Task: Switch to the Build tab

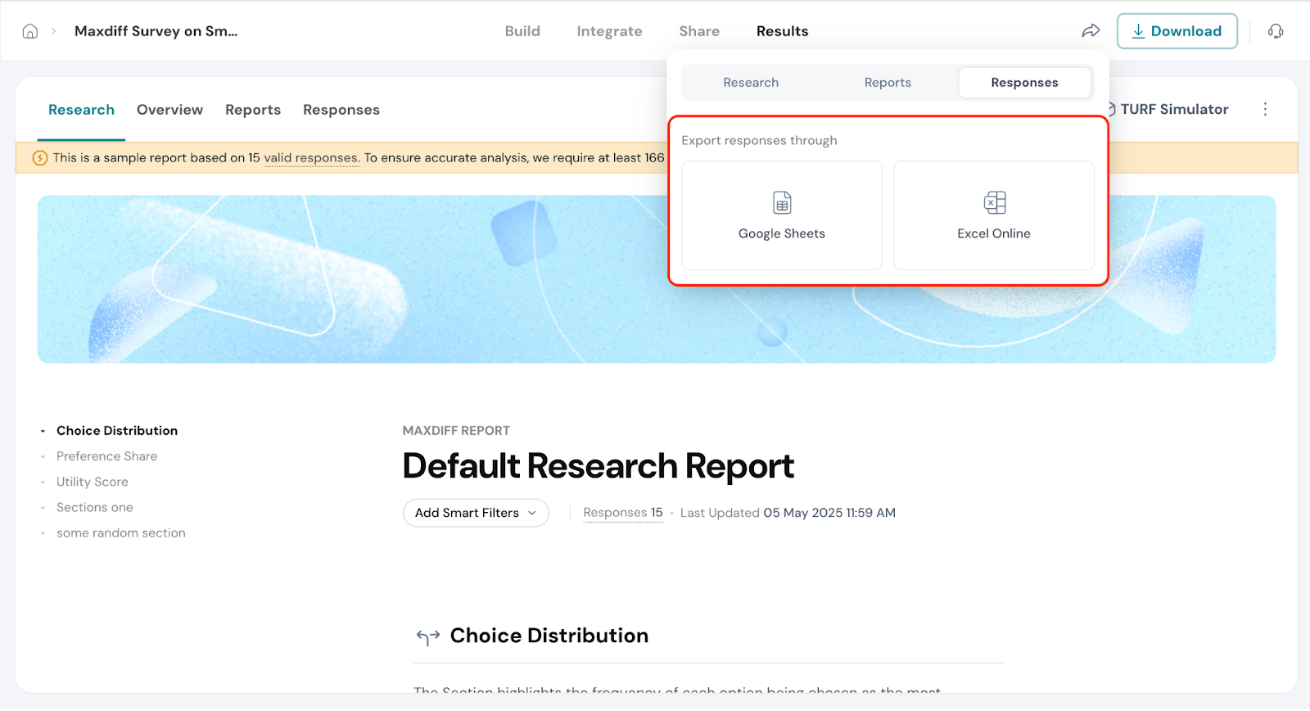Action: click(522, 31)
